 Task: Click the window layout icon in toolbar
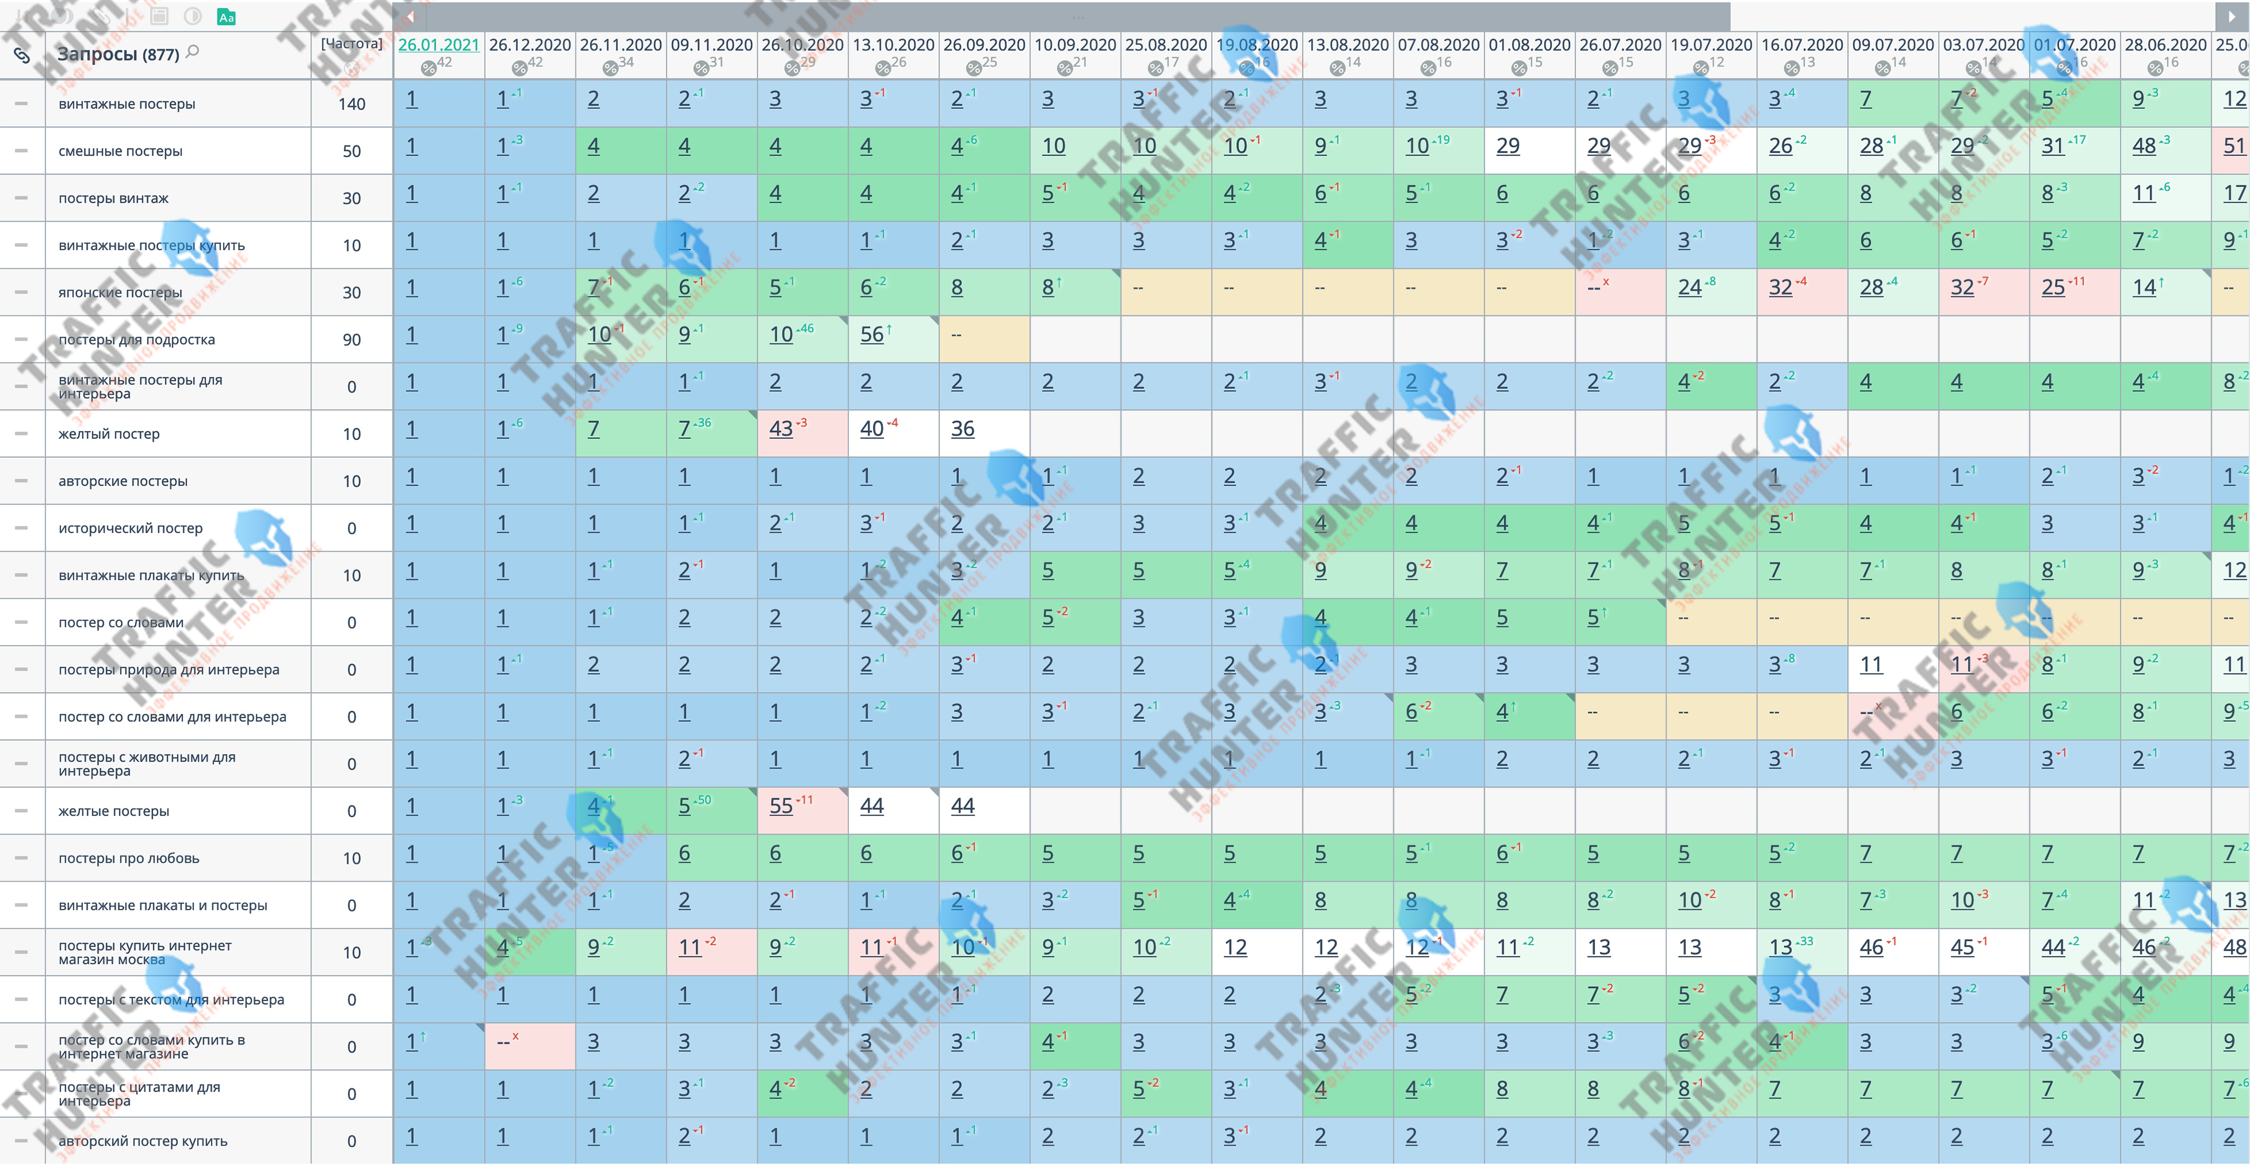tap(159, 16)
